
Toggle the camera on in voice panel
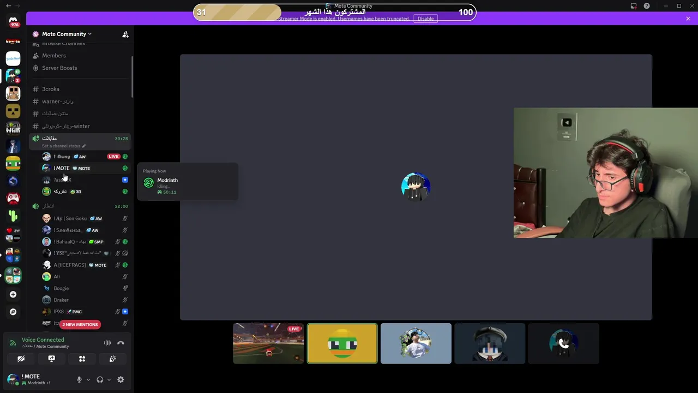[21, 359]
